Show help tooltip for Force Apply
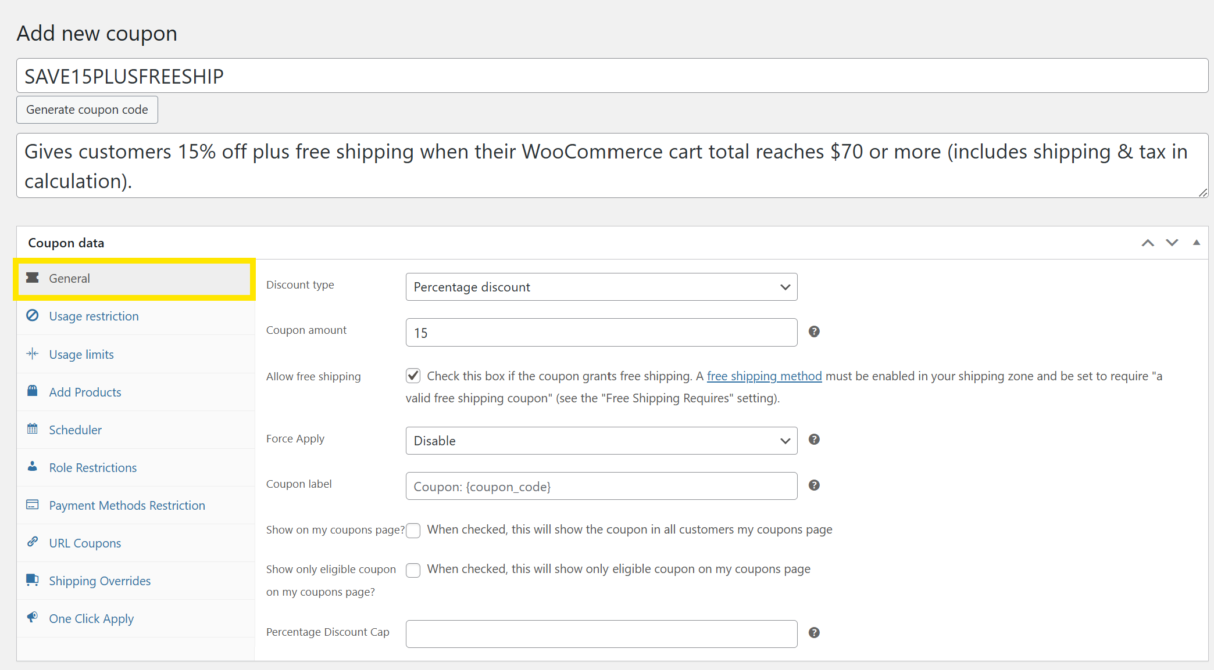 point(814,440)
